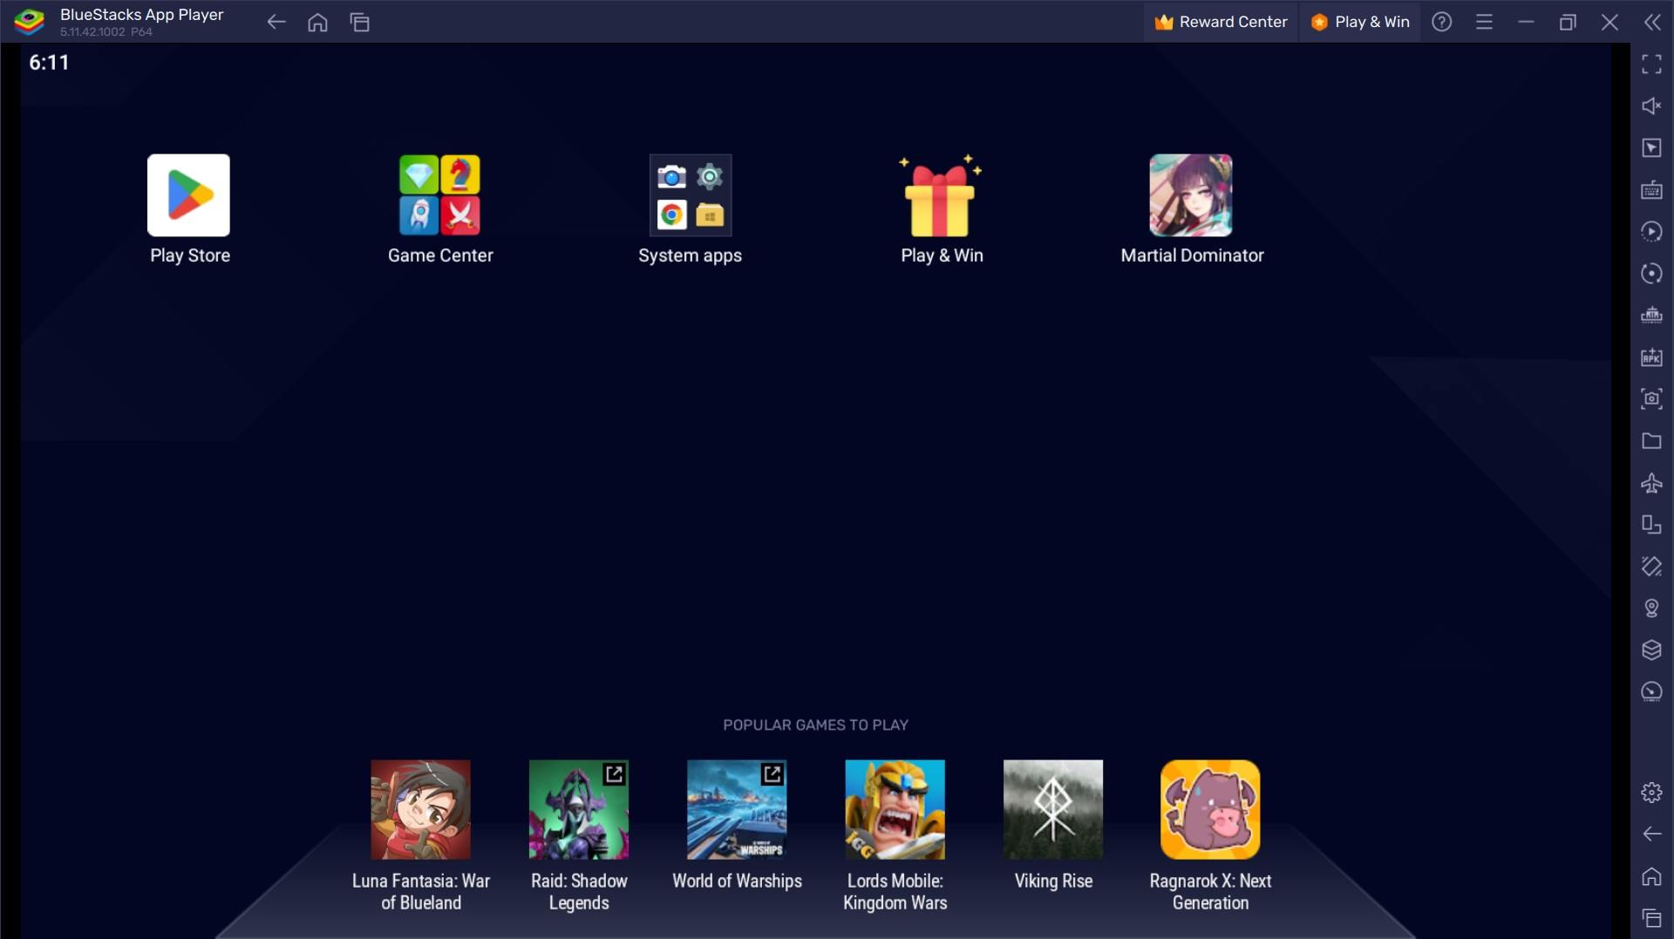
Task: Open the sidebar icon just below the keyboard controls icon
Action: coord(1651,231)
